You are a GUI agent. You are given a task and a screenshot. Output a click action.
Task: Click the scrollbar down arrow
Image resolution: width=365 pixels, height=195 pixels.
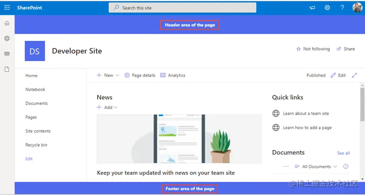pyautogui.click(x=362, y=179)
